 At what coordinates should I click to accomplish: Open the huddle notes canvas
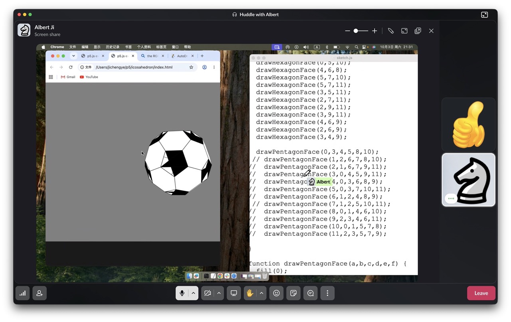[x=293, y=293]
